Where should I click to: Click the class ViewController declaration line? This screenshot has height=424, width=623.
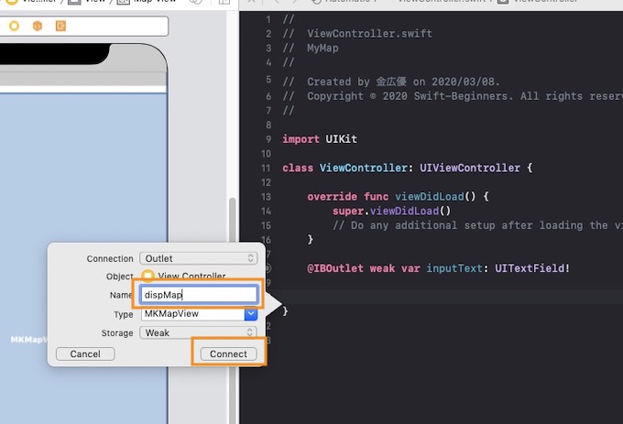click(x=408, y=169)
